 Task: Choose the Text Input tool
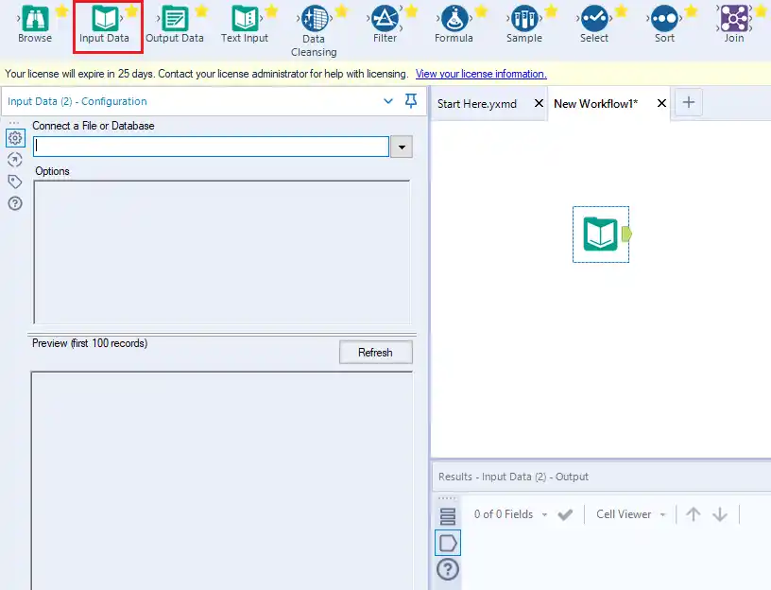pos(245,18)
